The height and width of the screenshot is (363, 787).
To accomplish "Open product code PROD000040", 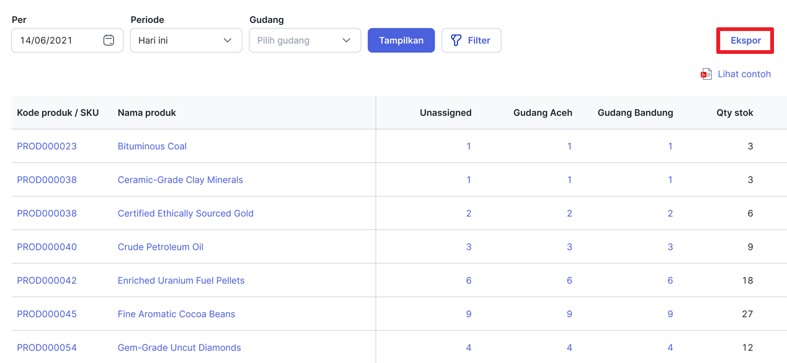I will (x=47, y=247).
